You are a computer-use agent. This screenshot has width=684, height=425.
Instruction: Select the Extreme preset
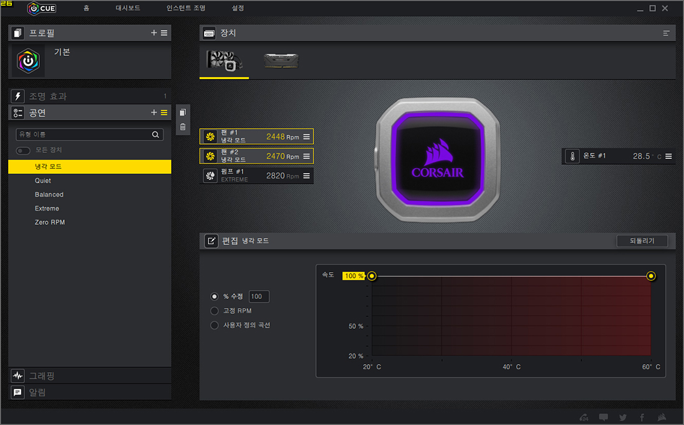coord(90,208)
